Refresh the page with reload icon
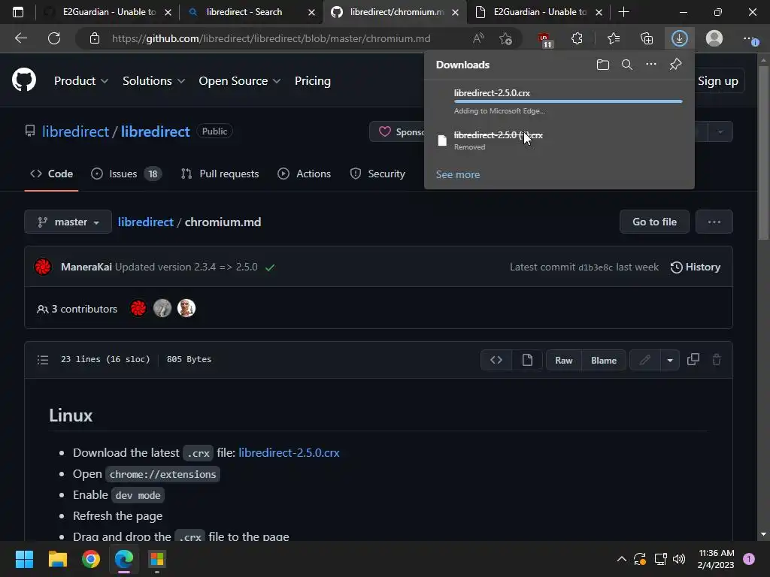 54,38
